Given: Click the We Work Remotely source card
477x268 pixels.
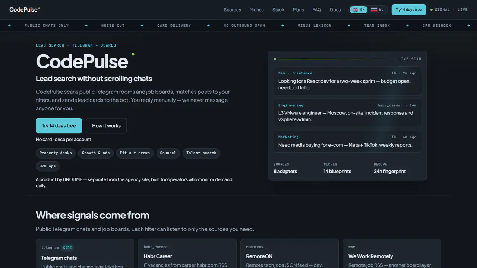Looking at the screenshot, I should (x=392, y=253).
